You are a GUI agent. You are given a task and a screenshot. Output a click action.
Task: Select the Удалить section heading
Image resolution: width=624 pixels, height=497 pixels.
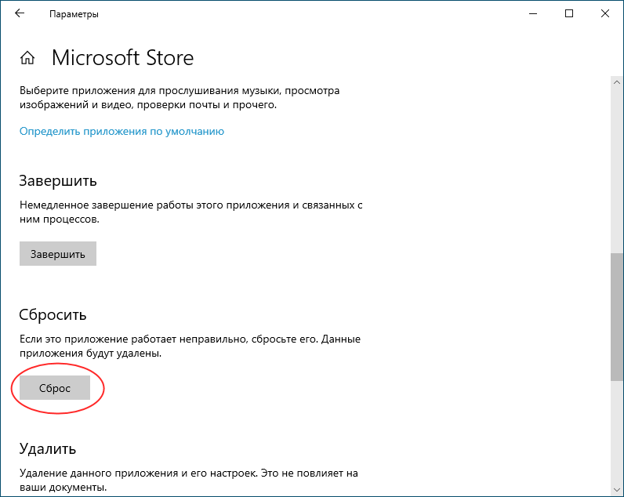pos(47,449)
